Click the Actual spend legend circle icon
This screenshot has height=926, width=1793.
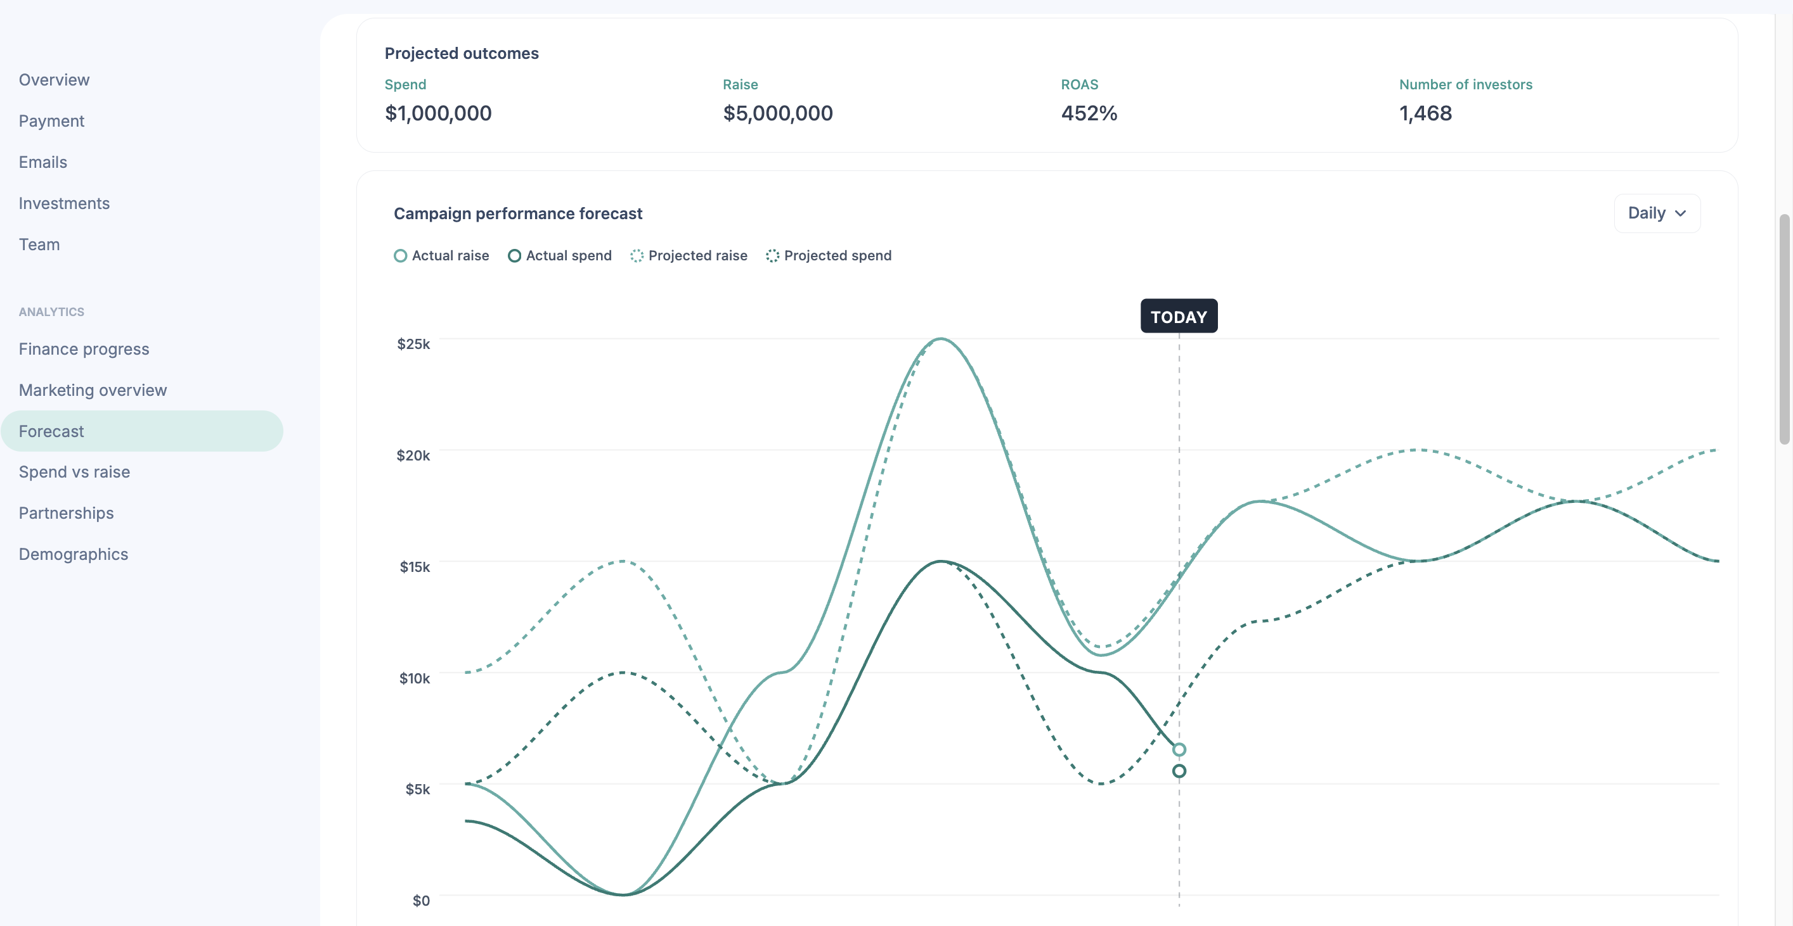pos(514,256)
